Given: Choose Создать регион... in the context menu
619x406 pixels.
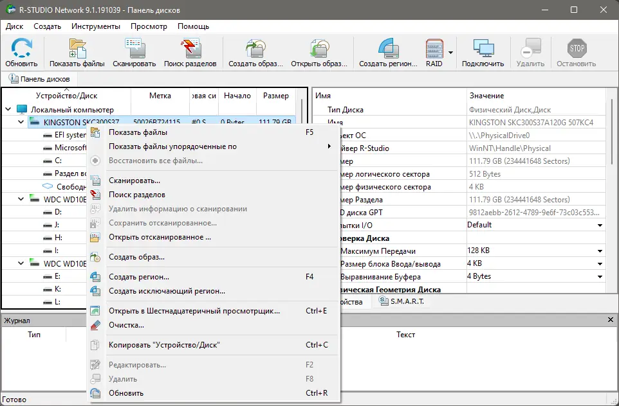Looking at the screenshot, I should (213, 277).
